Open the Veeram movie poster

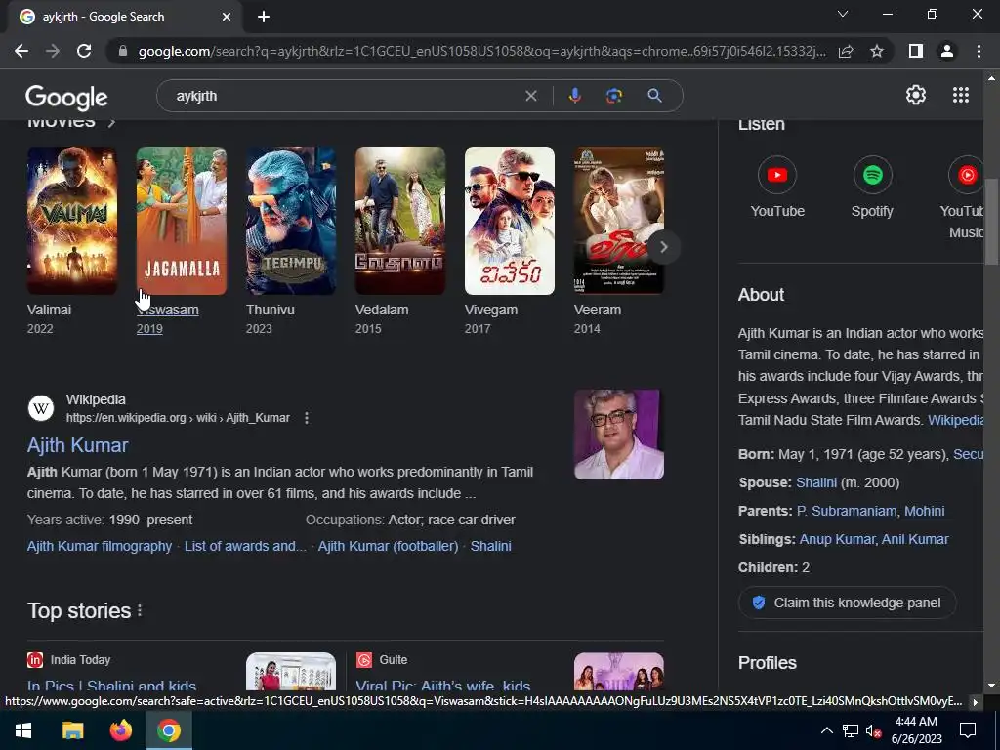click(618, 221)
